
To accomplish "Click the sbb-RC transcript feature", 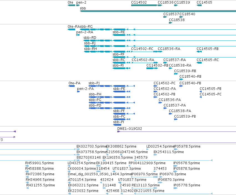I will (121, 63).
